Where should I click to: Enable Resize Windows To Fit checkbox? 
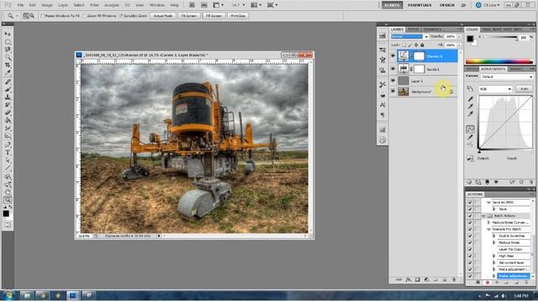click(43, 16)
